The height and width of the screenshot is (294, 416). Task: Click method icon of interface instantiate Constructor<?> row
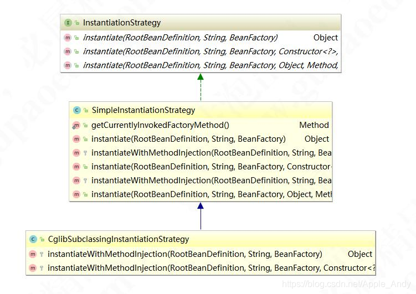68,51
